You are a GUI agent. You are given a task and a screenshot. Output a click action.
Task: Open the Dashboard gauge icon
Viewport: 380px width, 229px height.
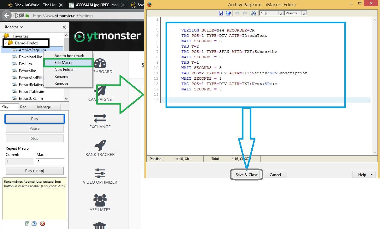tap(100, 63)
